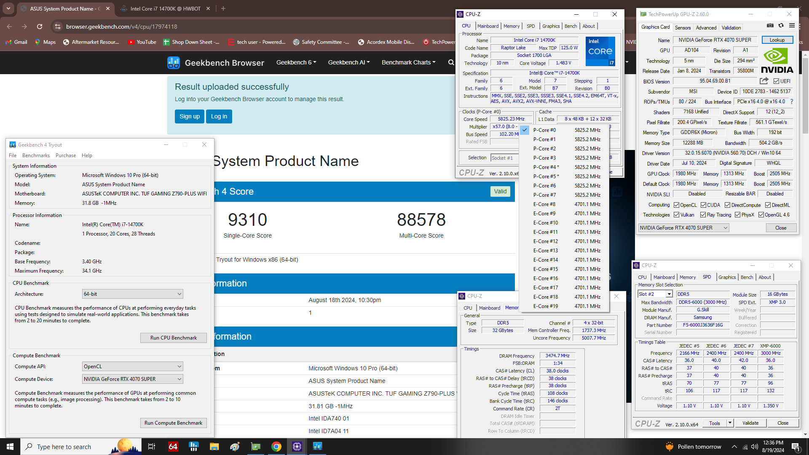Open the Benchmarks menu in Geekbench 4

click(36, 155)
